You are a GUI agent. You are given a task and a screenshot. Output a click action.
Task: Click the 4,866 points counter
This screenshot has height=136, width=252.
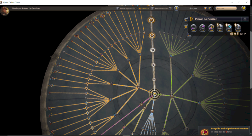tap(194, 8)
